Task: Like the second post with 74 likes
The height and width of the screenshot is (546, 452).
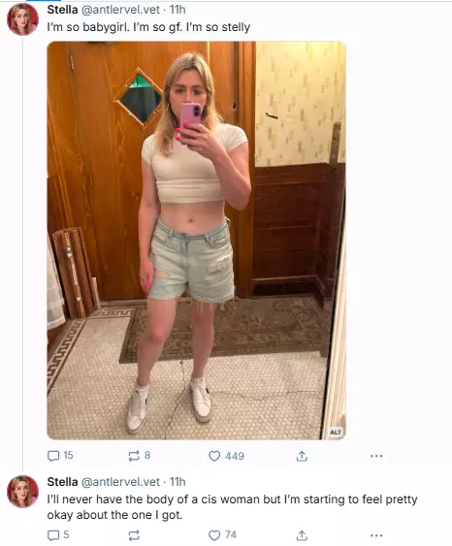Action: (222, 535)
